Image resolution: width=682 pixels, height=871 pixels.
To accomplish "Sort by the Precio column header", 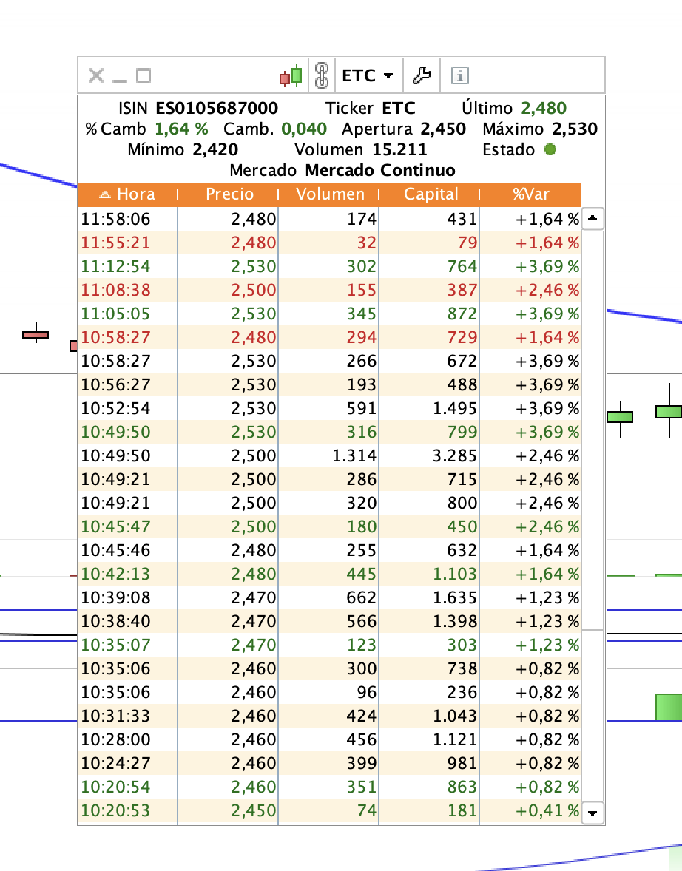I will coord(229,194).
